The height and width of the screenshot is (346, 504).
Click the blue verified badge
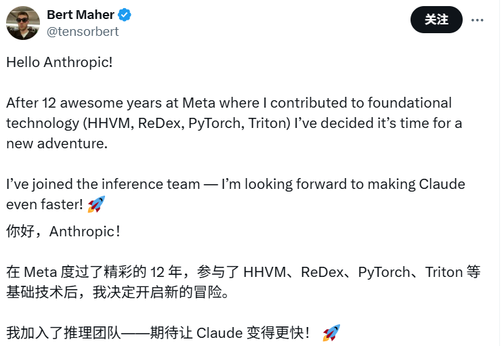[x=125, y=15]
